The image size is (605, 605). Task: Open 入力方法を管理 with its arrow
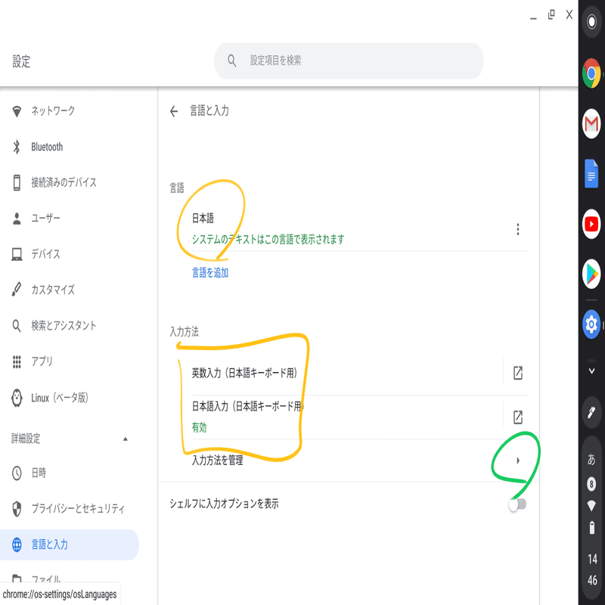click(x=517, y=459)
